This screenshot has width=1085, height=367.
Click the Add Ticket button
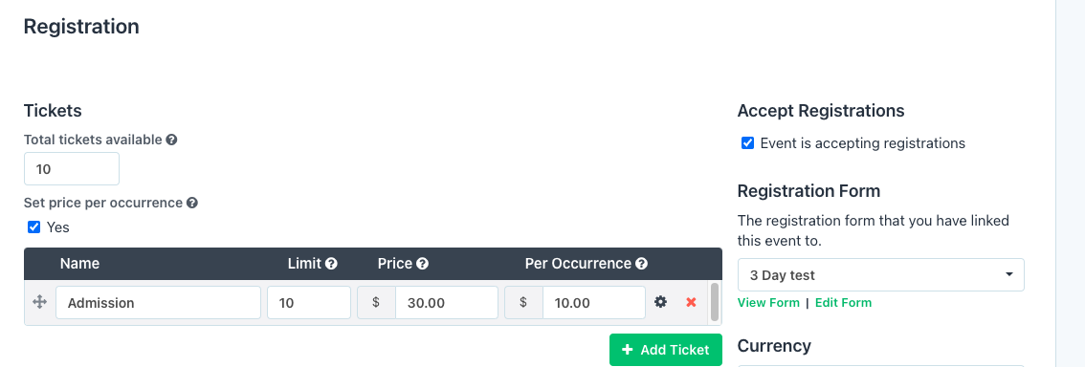666,350
